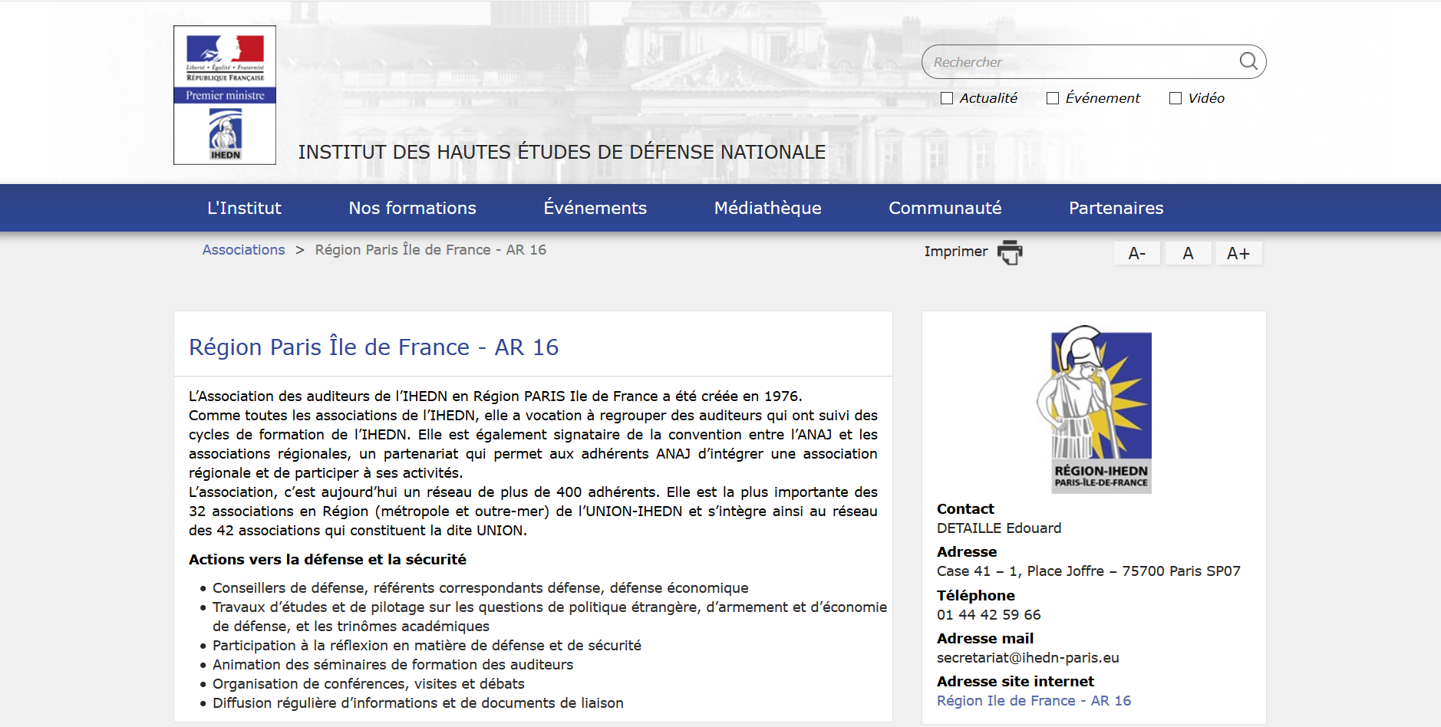Open the Nos formations menu
This screenshot has height=727, width=1441.
[x=412, y=207]
